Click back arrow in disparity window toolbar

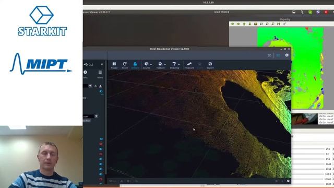pyautogui.click(x=233, y=24)
